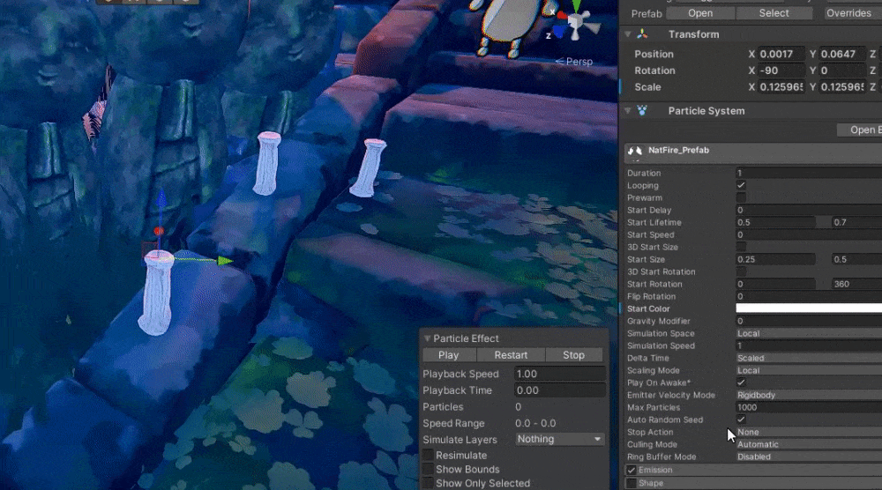Screen dimensions: 882x490
Task: Click the Particle System component icon
Action: [x=643, y=111]
